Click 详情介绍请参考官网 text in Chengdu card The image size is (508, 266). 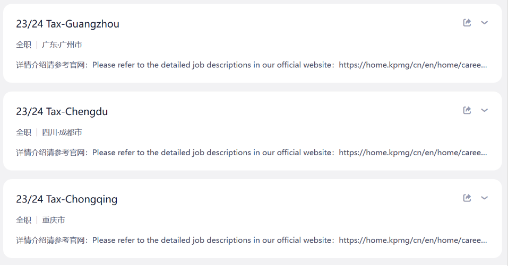(50, 153)
